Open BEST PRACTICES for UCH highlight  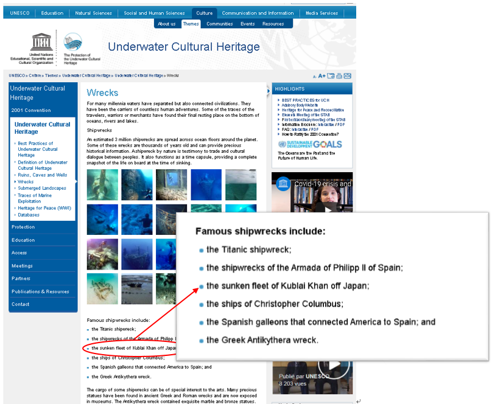[x=305, y=100]
